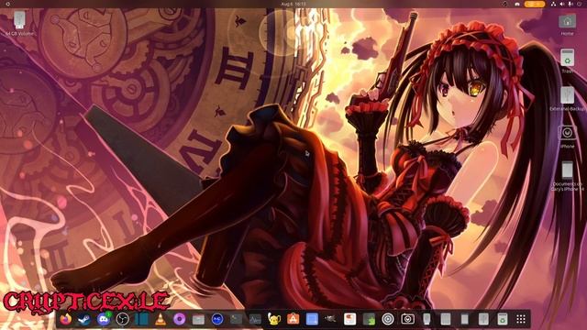Click the orange indicator pill in tray

[535, 4]
